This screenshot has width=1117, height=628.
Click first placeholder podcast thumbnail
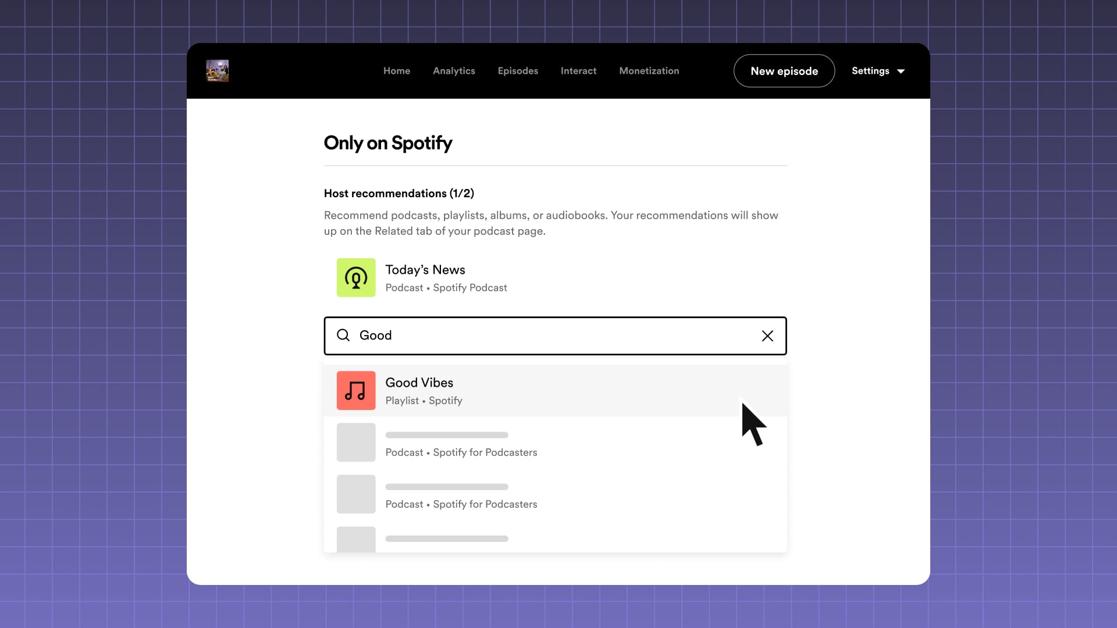pos(356,443)
